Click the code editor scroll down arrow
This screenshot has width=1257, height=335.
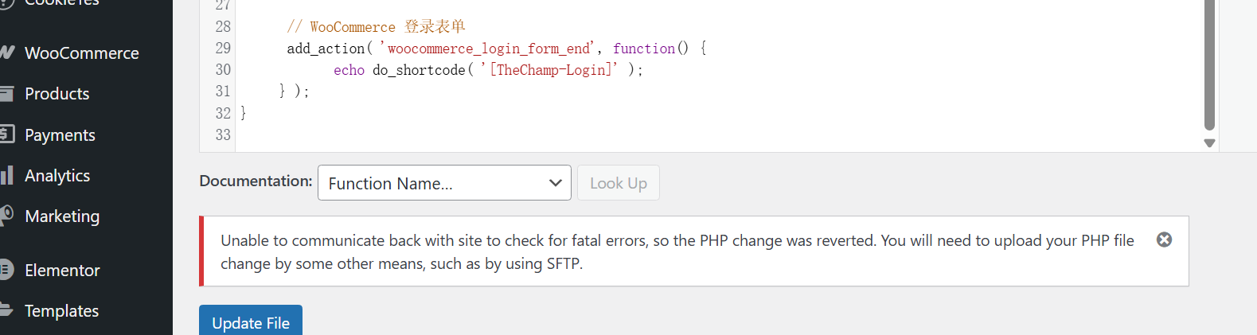1209,143
